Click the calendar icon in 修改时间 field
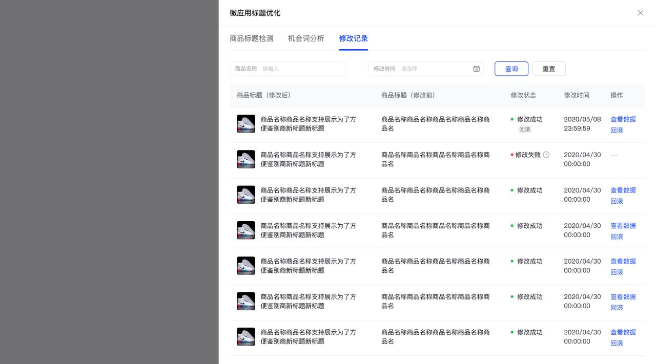656x364 pixels. (476, 69)
